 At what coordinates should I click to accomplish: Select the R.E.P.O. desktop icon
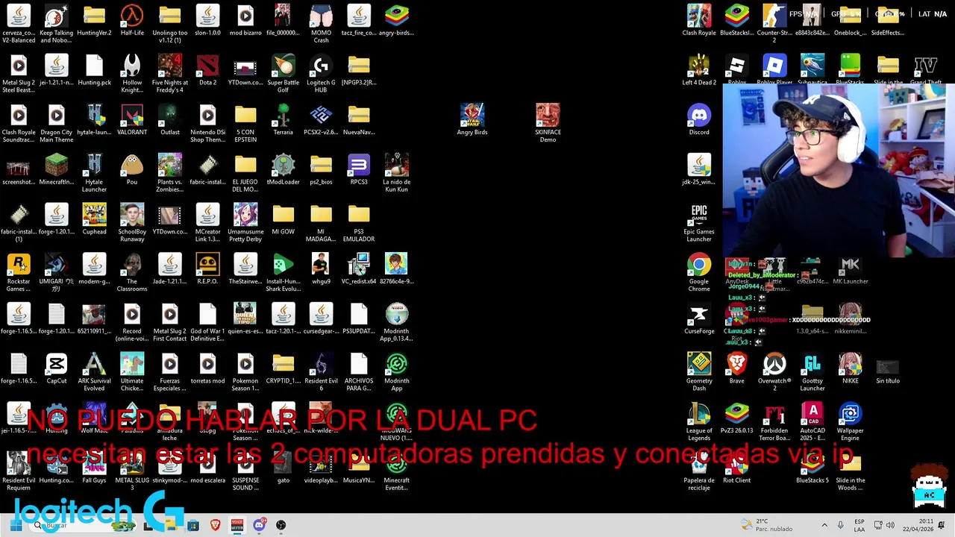tap(207, 269)
